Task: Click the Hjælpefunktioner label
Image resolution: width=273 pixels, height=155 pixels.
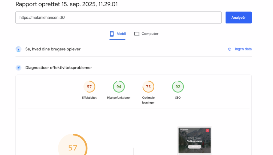Action: tap(119, 98)
